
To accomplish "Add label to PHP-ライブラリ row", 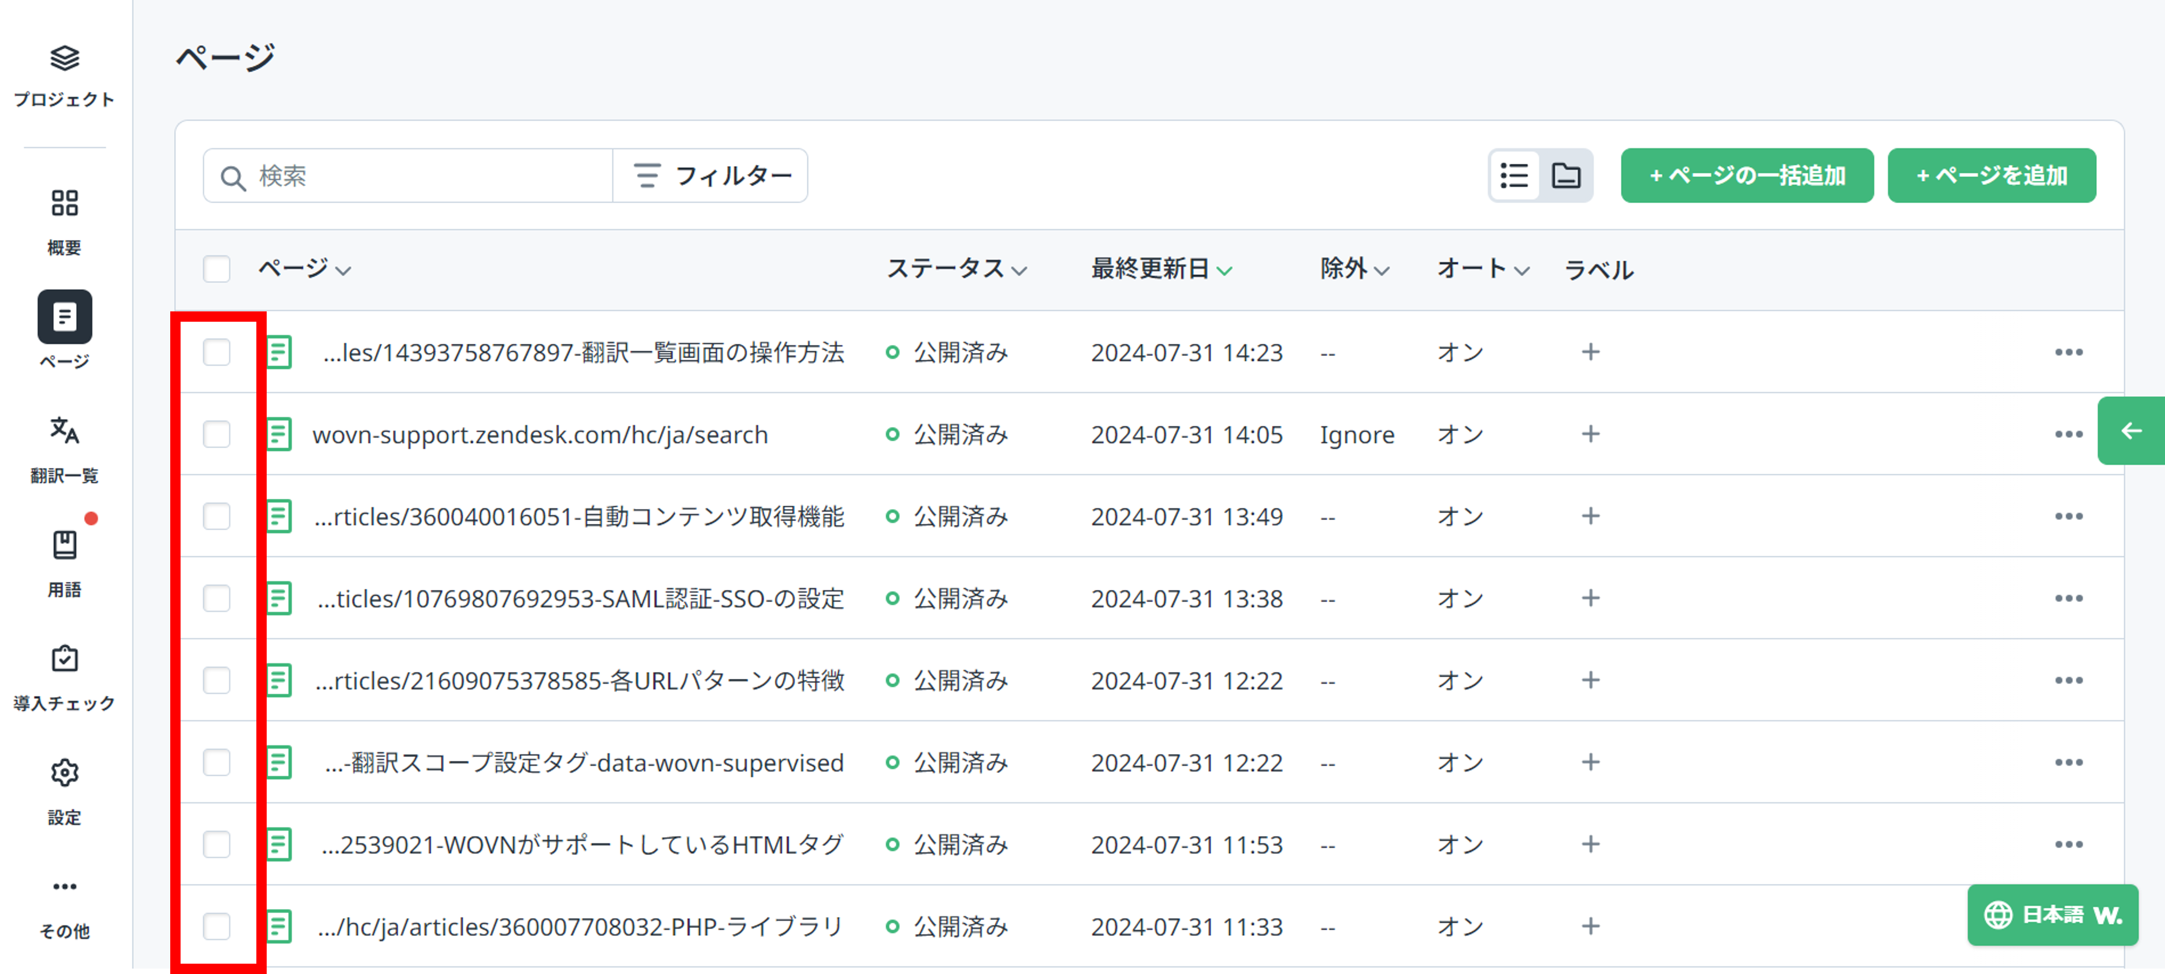I will coord(1590,926).
